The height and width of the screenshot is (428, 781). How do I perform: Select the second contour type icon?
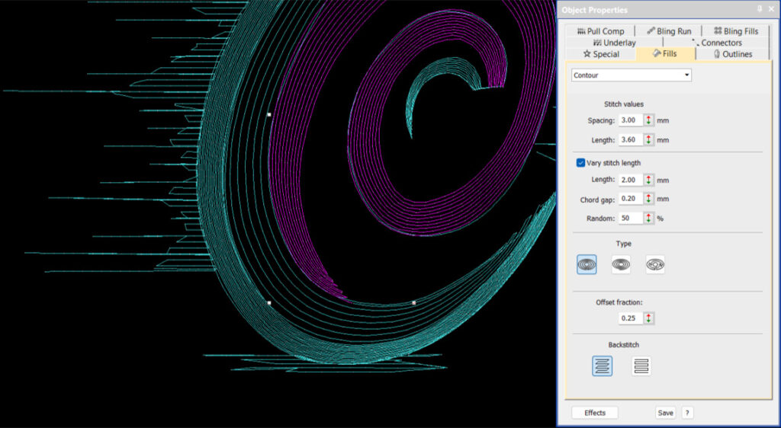click(x=621, y=264)
